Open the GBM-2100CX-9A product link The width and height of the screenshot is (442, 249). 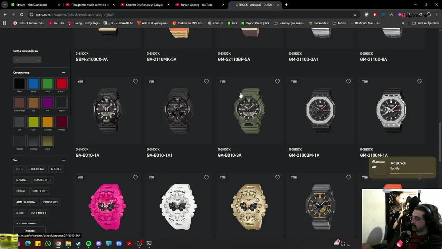(92, 59)
